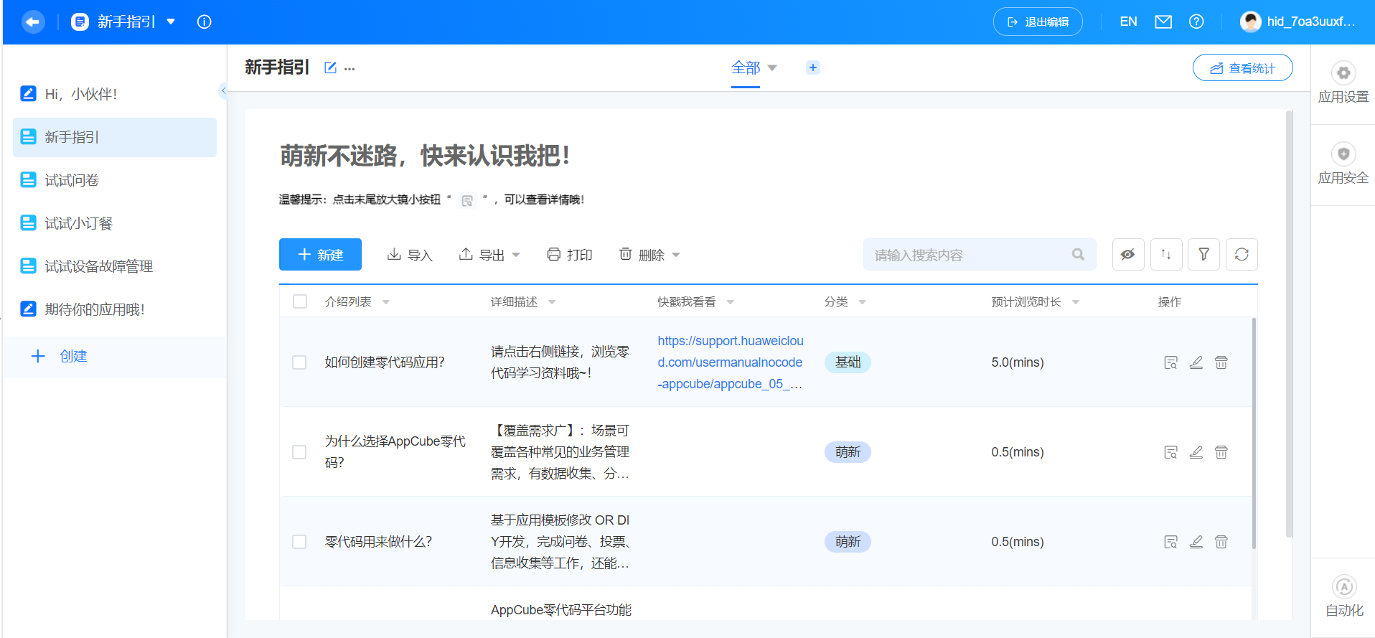Image resolution: width=1375 pixels, height=638 pixels.
Task: Click the sort arrows icon
Action: click(x=1166, y=255)
